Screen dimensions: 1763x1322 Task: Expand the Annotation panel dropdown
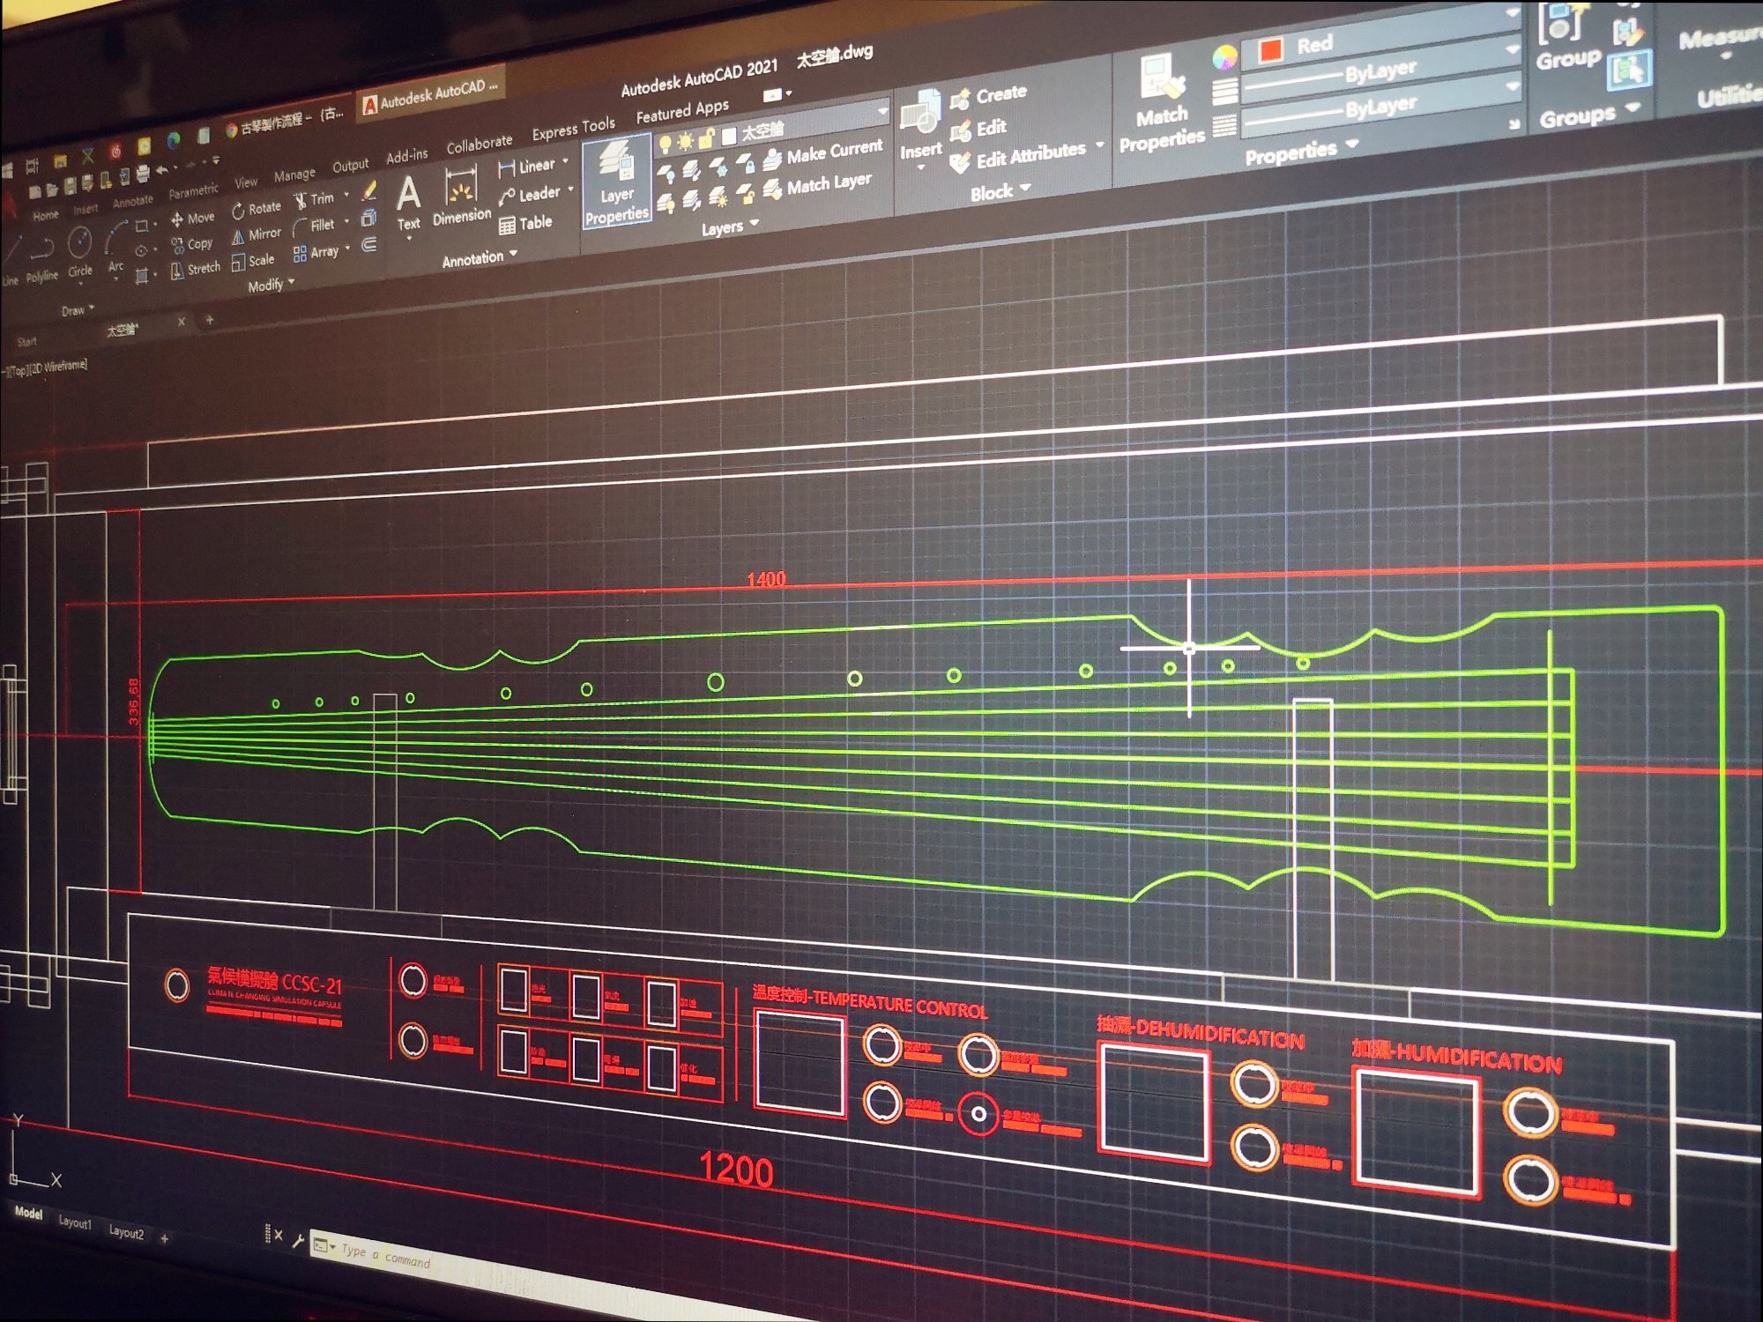point(513,254)
